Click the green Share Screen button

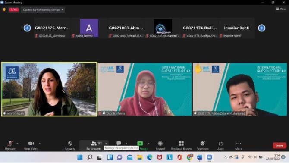(x=140, y=144)
